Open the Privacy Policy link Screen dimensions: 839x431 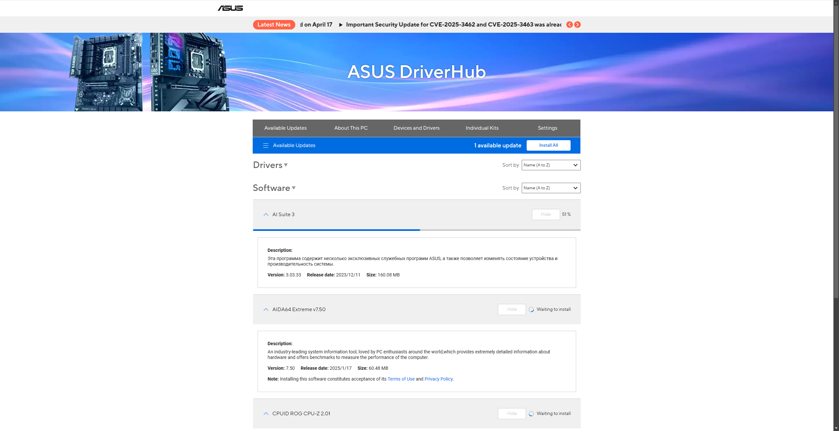(x=439, y=379)
